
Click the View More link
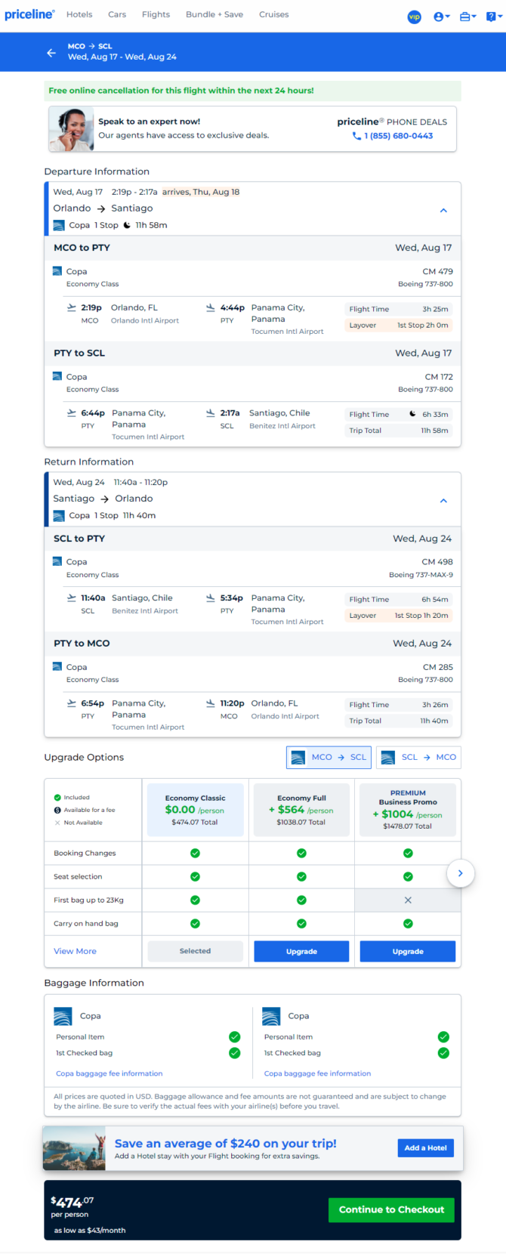tap(75, 951)
